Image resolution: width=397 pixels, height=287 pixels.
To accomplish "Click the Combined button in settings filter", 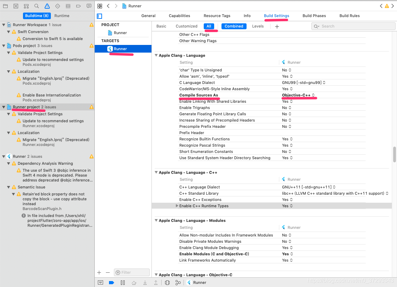I will pos(234,26).
